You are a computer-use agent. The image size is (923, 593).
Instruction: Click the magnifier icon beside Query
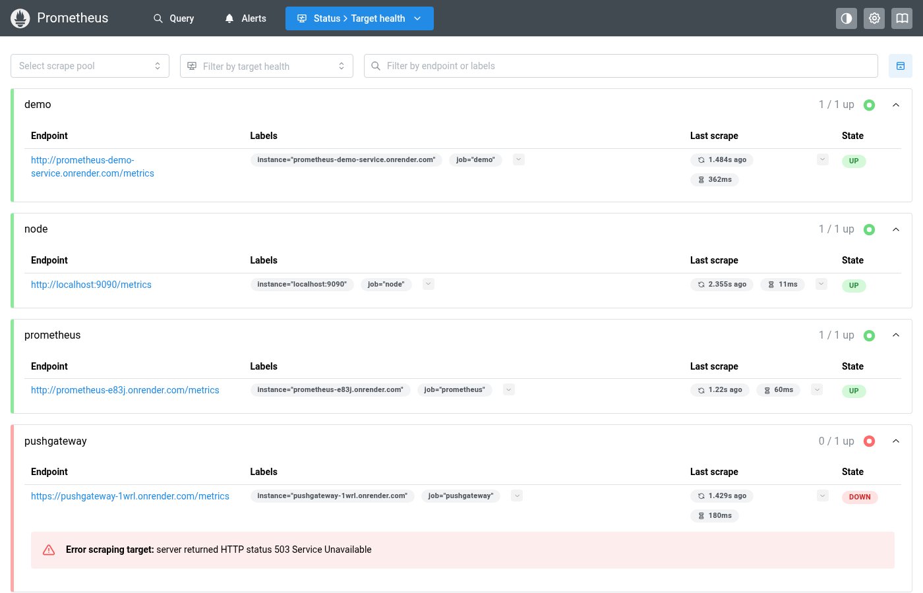coord(158,18)
